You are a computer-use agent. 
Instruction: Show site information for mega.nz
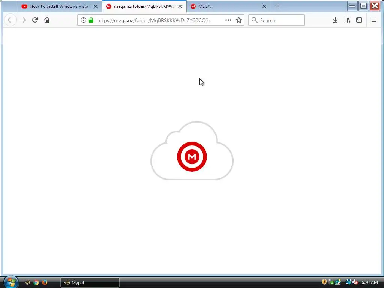click(x=84, y=20)
